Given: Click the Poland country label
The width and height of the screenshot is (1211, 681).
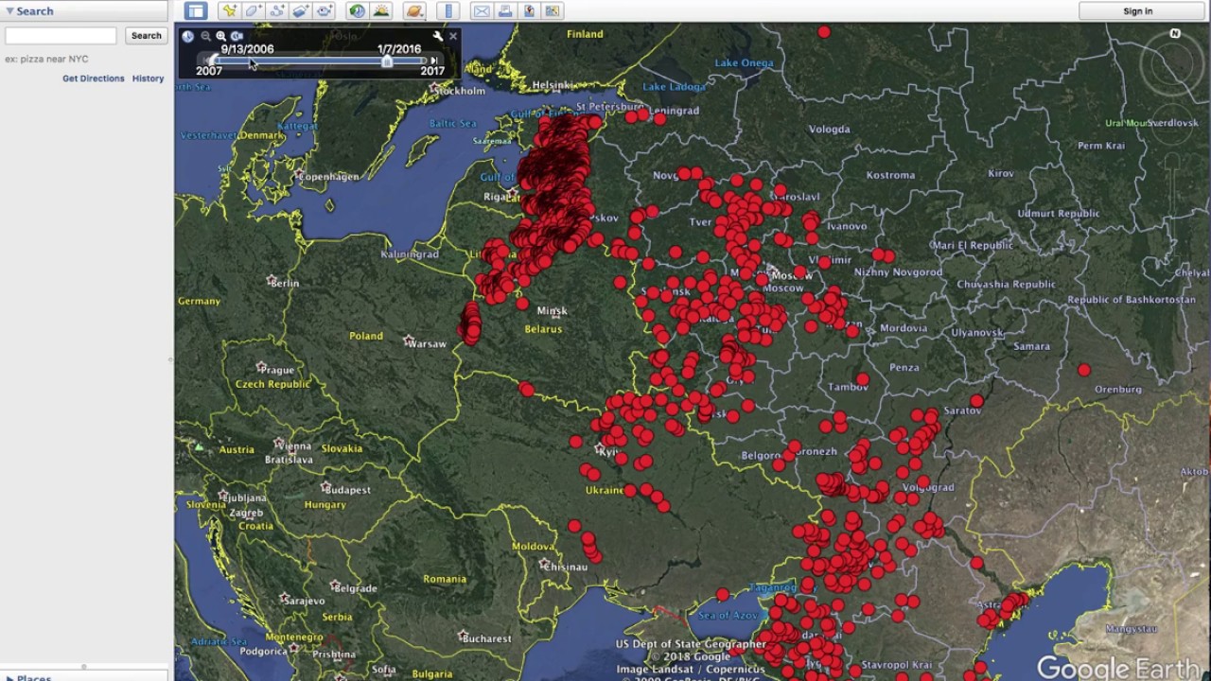Looking at the screenshot, I should (x=366, y=336).
